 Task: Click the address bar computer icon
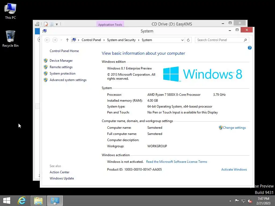point(74,40)
